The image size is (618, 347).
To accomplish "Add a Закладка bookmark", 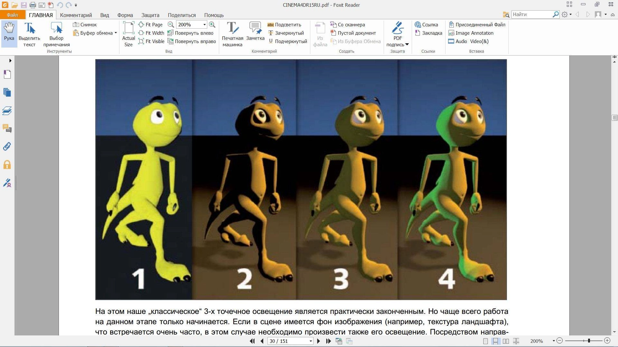I will [x=428, y=33].
